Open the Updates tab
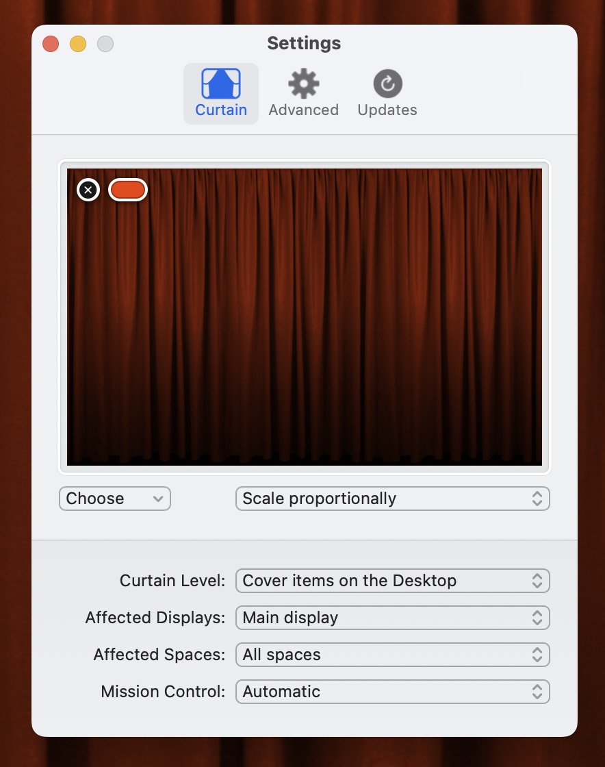 coord(387,92)
